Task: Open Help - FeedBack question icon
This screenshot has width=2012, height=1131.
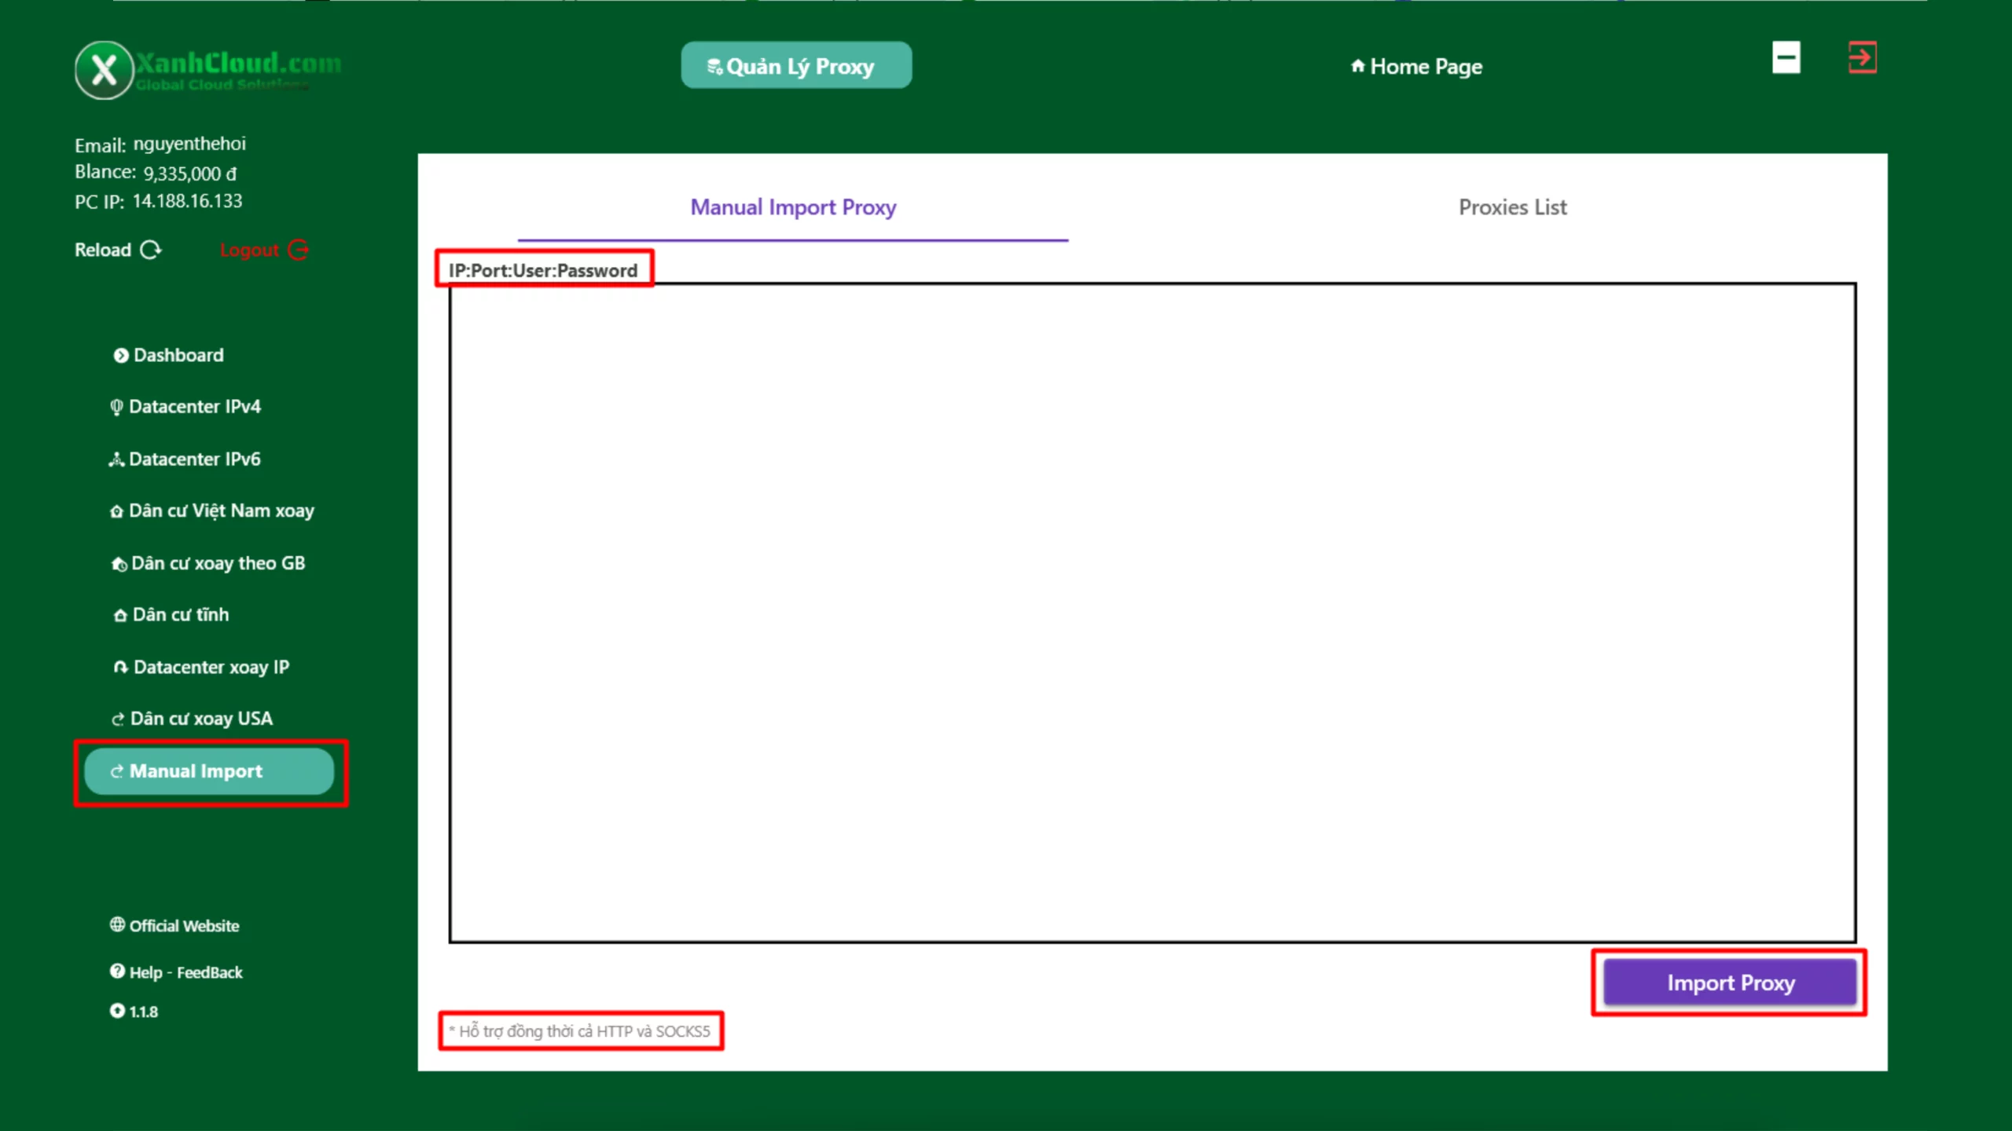Action: 117,972
